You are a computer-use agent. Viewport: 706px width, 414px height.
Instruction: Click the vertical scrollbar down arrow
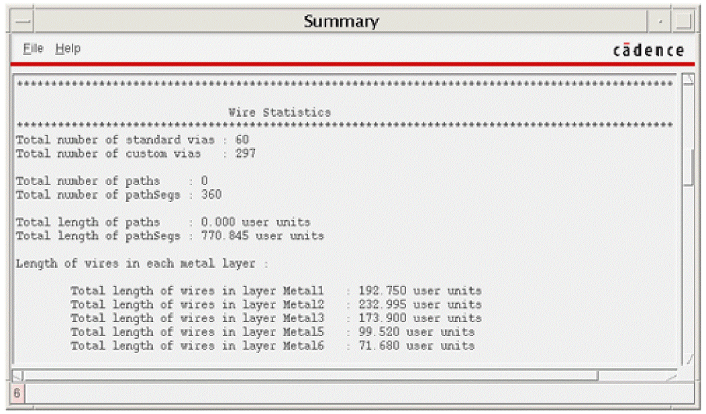[687, 359]
